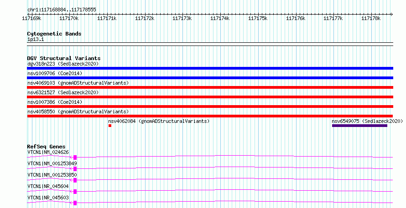Open the VTCN1|NM_024626 transcript label
Screen dimensions: 406x208
48,152
